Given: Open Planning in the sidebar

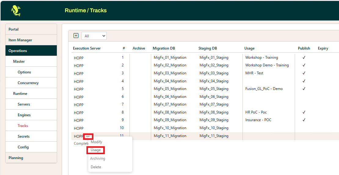Looking at the screenshot, I should 31,158.
